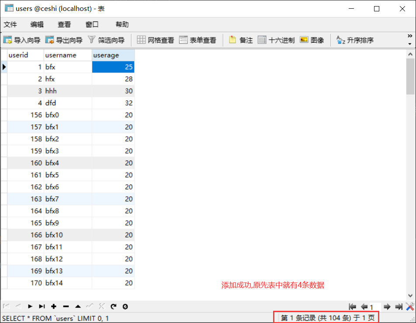Open the Hex (十六进制) viewer

tap(276, 40)
